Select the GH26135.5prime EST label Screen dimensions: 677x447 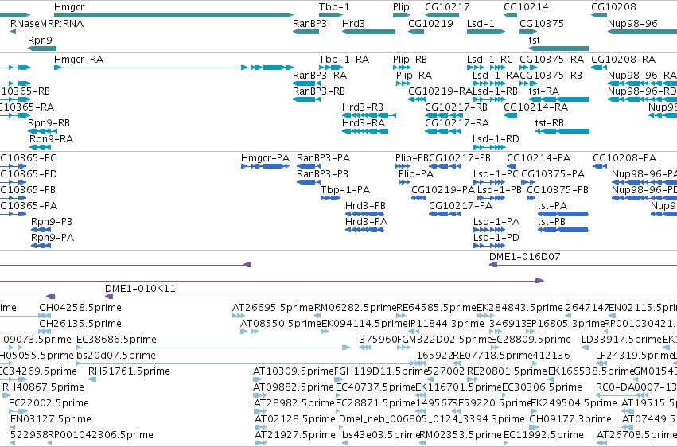click(x=80, y=324)
